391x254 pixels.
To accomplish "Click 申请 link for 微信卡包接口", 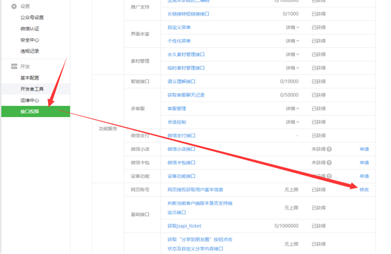I will [x=364, y=162].
